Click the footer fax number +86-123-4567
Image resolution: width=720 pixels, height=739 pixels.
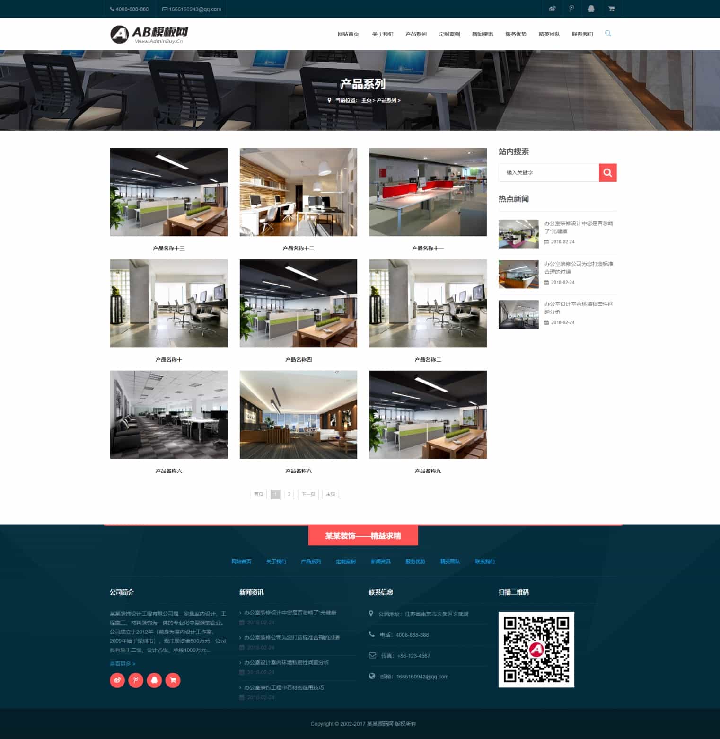[413, 656]
